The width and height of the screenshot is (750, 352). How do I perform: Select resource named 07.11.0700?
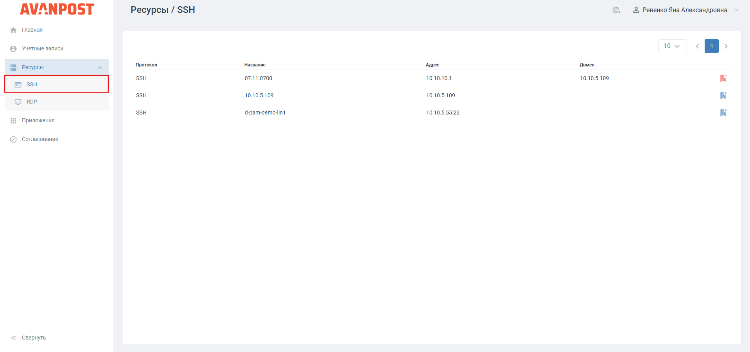tap(258, 78)
